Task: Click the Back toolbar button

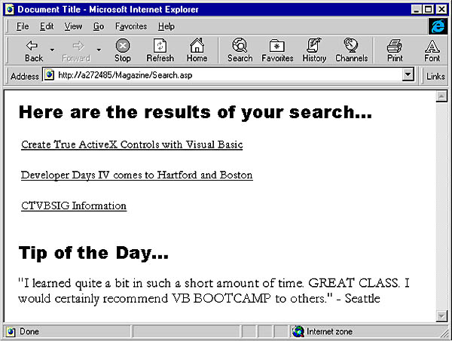Action: point(34,51)
